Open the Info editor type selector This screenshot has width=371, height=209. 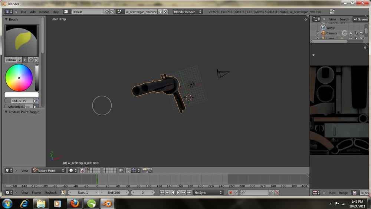[9, 12]
